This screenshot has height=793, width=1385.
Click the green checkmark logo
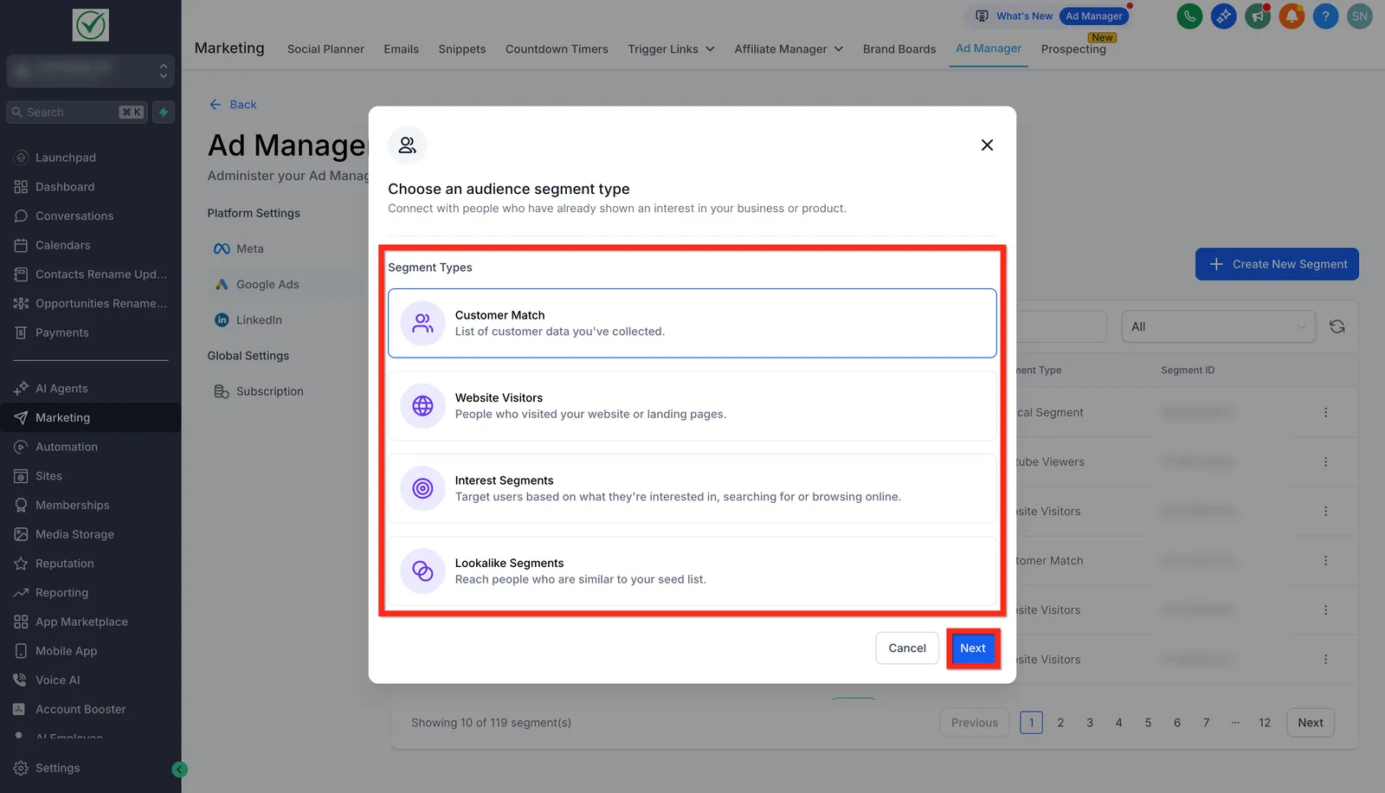coord(91,25)
